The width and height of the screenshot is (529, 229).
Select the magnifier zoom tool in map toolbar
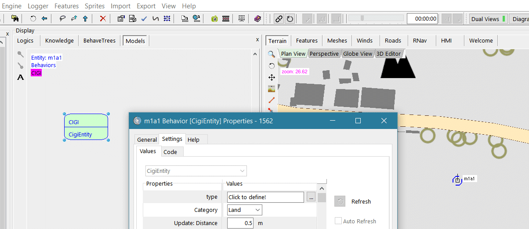[x=272, y=54]
